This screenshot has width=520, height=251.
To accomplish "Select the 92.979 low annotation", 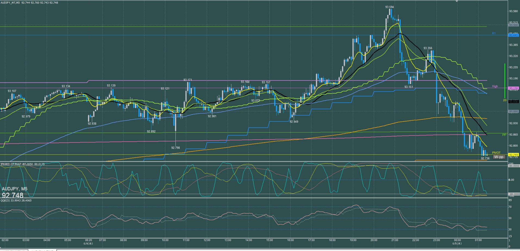I will pyautogui.click(x=26, y=116).
